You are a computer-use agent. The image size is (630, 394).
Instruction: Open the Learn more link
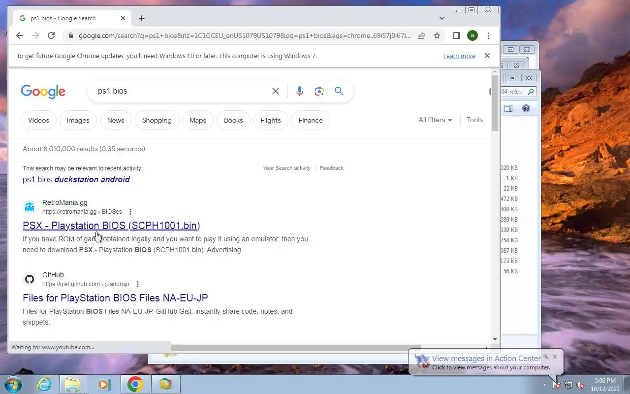(x=459, y=56)
